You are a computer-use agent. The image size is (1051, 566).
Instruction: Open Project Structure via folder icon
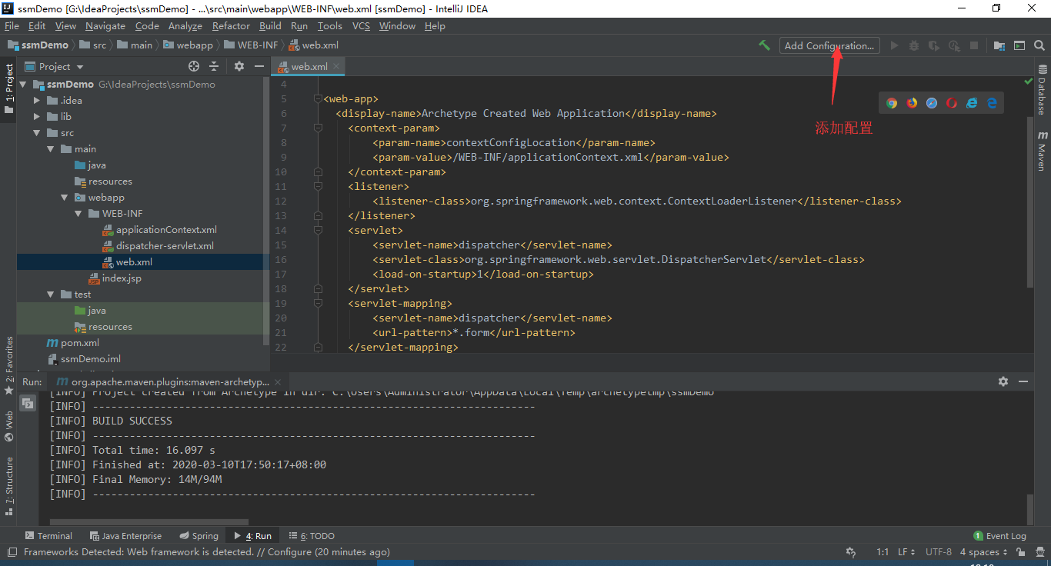(999, 45)
